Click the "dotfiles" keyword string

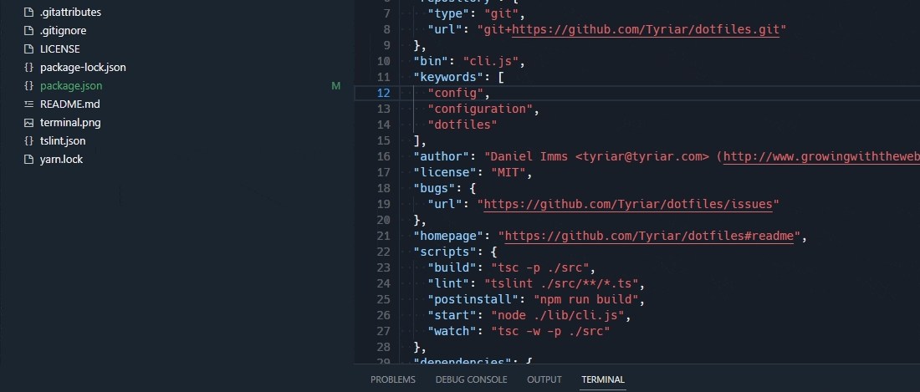[463, 125]
